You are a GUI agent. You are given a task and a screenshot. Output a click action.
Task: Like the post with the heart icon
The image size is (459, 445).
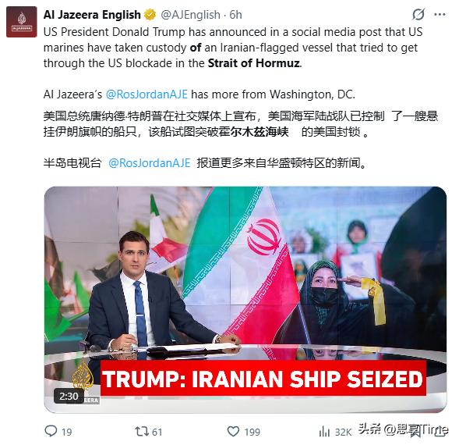tap(233, 431)
